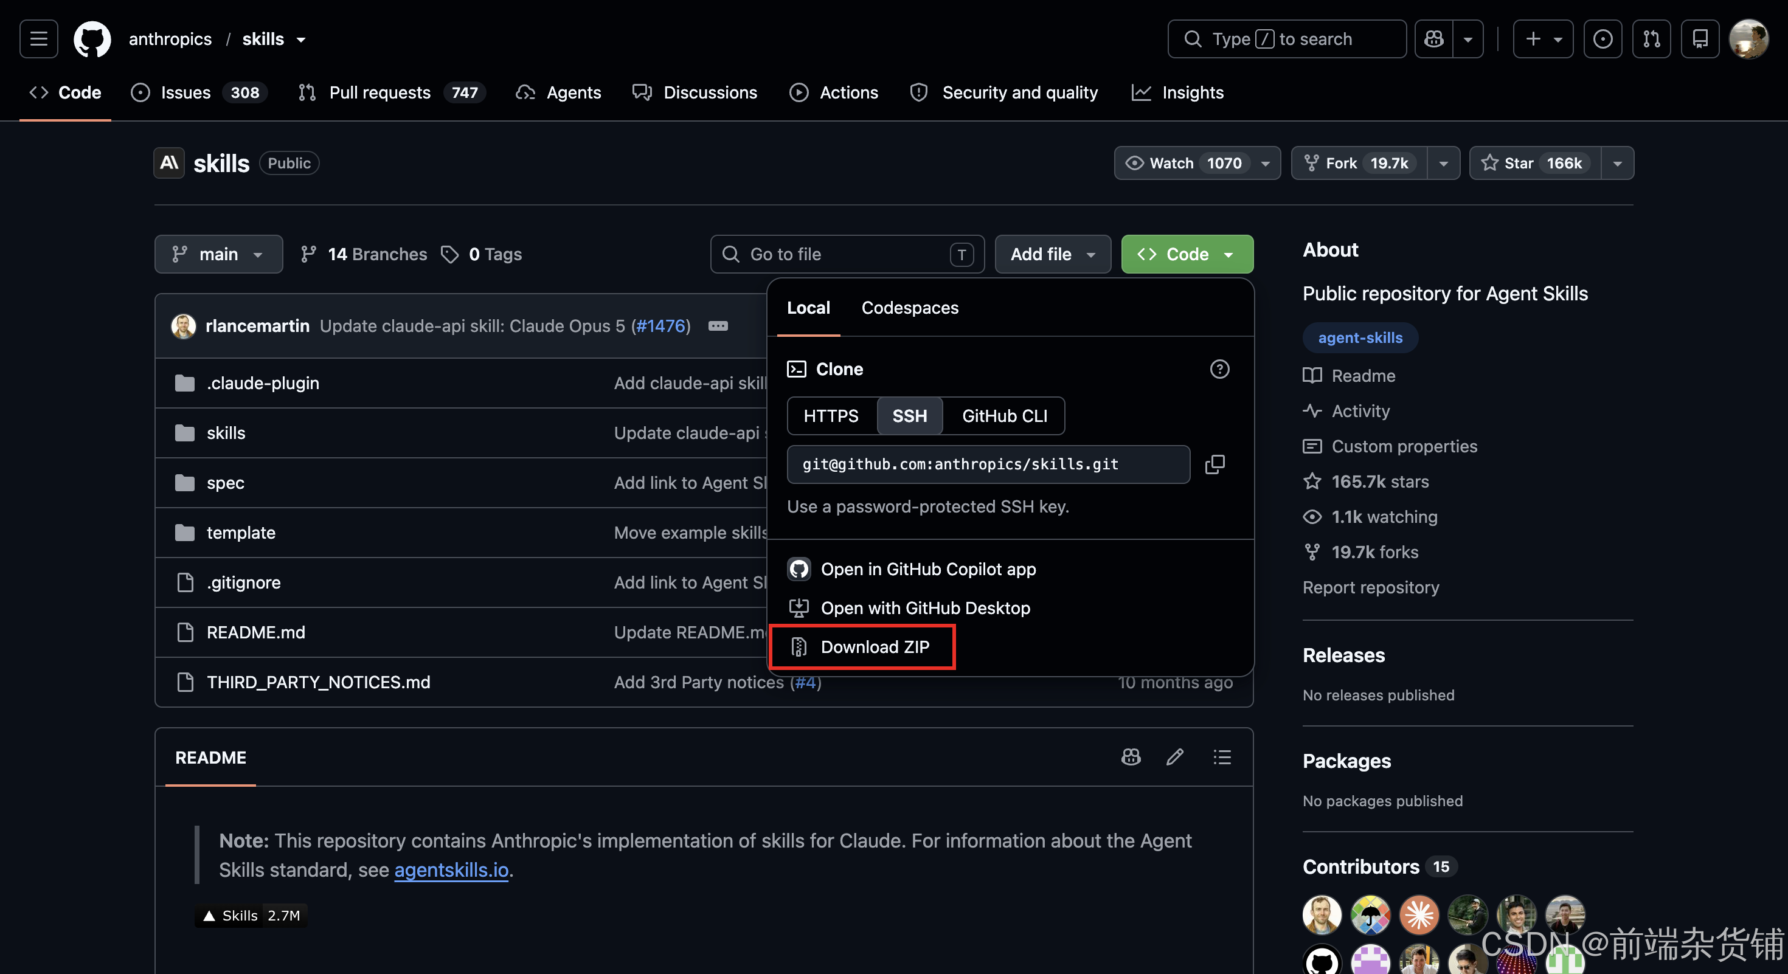Click rlancemartin's avatar in the commit row
Viewport: 1788px width, 974px height.
[183, 326]
